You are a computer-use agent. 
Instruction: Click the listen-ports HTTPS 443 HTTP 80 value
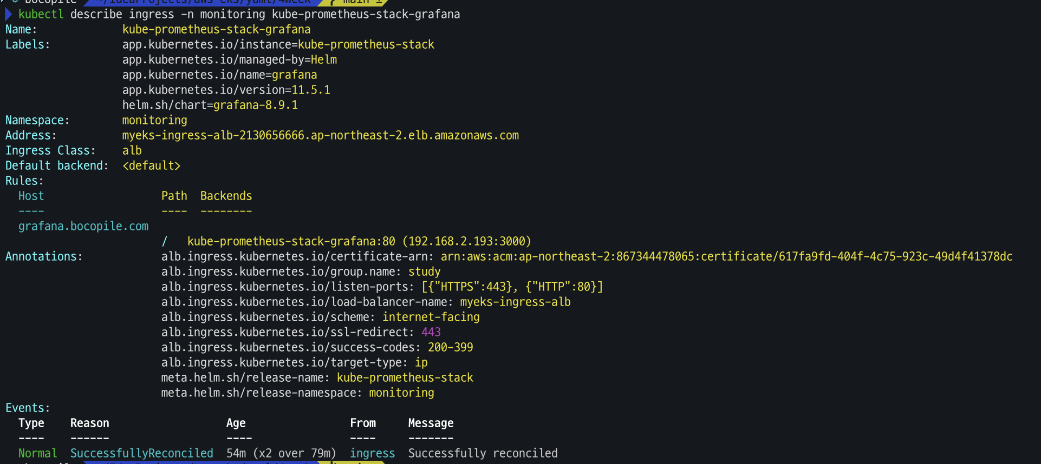click(512, 287)
